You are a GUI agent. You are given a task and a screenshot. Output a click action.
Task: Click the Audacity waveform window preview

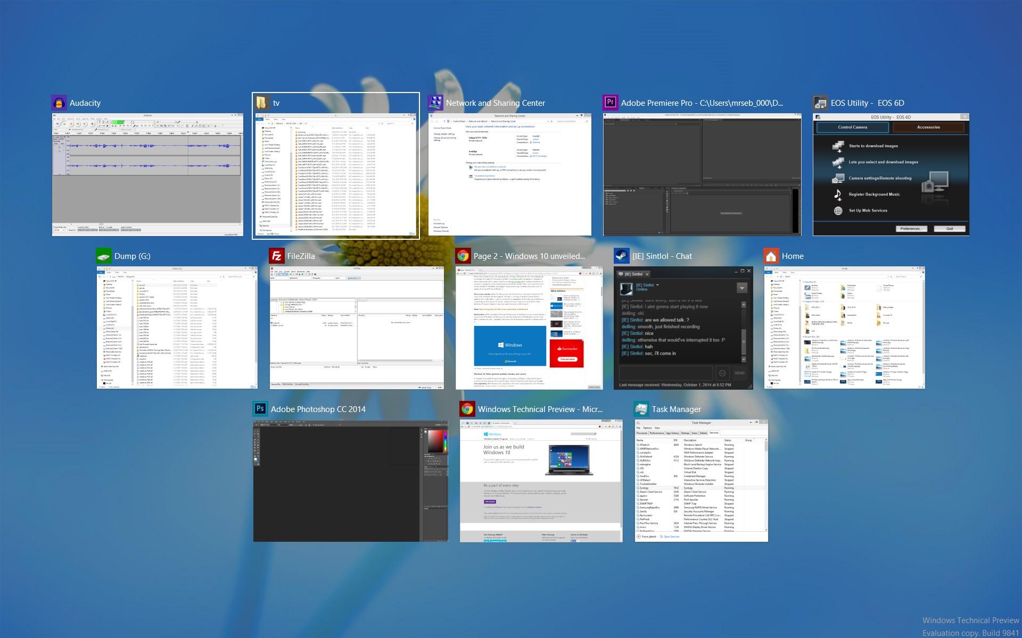pyautogui.click(x=147, y=174)
